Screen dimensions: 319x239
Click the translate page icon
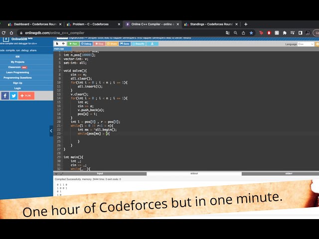228,33
